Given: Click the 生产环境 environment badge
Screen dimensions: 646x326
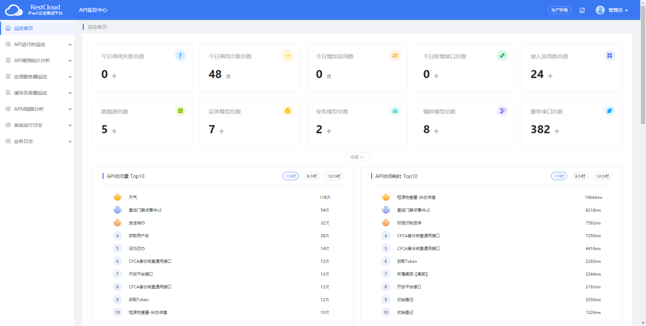Looking at the screenshot, I should click(x=559, y=10).
